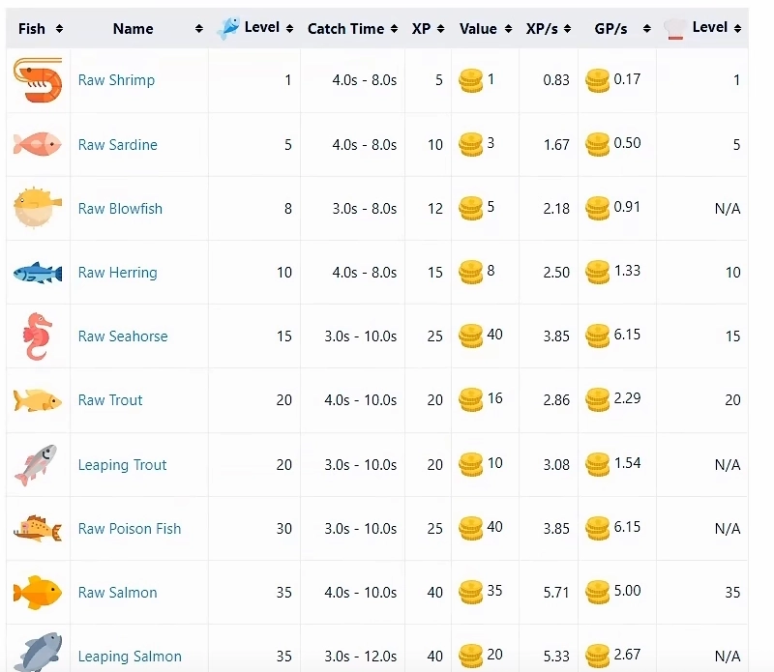Sort by fishing Level column header
Viewport: 774px width, 672px height.
[x=253, y=28]
